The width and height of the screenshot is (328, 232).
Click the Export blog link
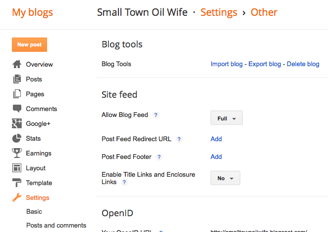[265, 64]
